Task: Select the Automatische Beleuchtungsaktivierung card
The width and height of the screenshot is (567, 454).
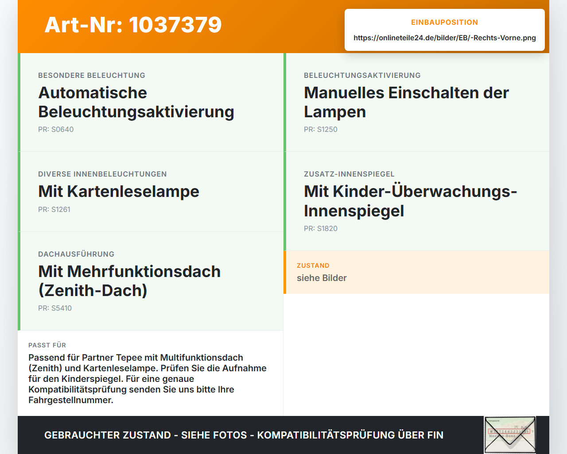Action: [151, 102]
